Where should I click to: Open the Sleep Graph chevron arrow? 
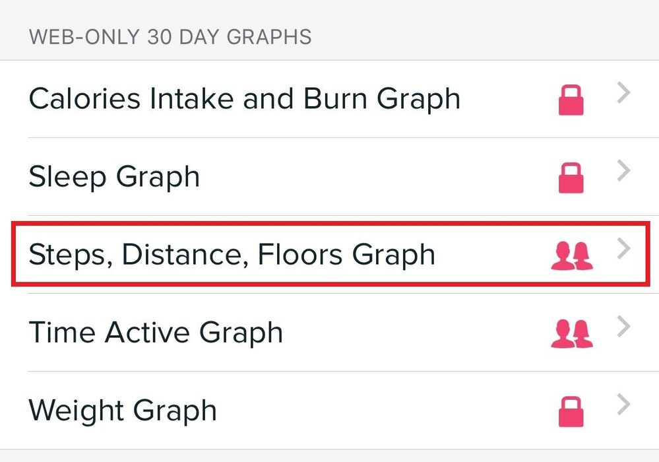[623, 172]
